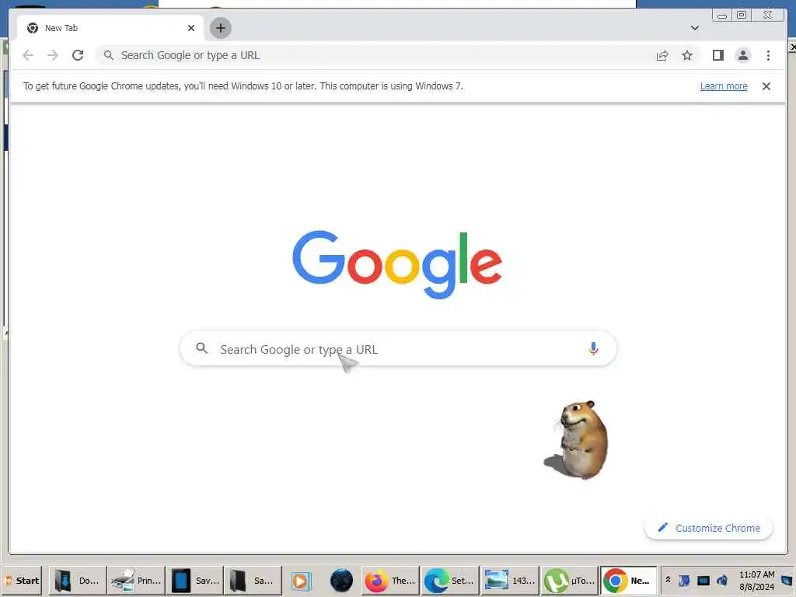The height and width of the screenshot is (597, 796).
Task: Click the Chrome Ne... taskbar item
Action: pyautogui.click(x=628, y=580)
